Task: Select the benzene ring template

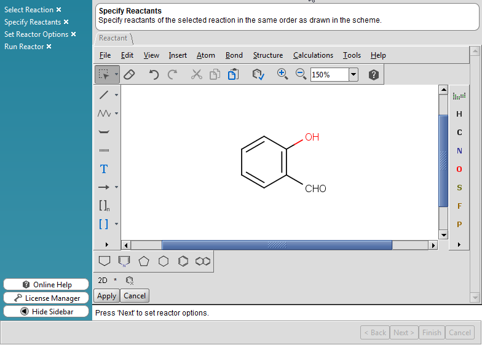Action: [183, 261]
